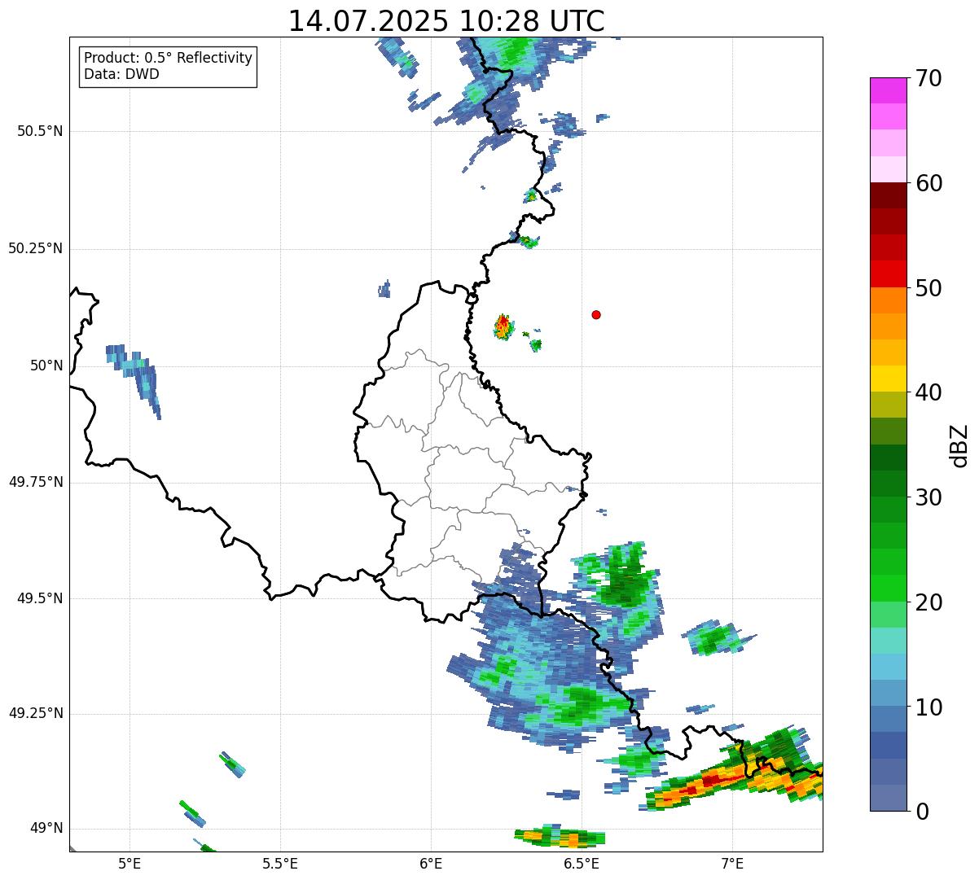Click the colorbar 0 tick label

(x=922, y=812)
